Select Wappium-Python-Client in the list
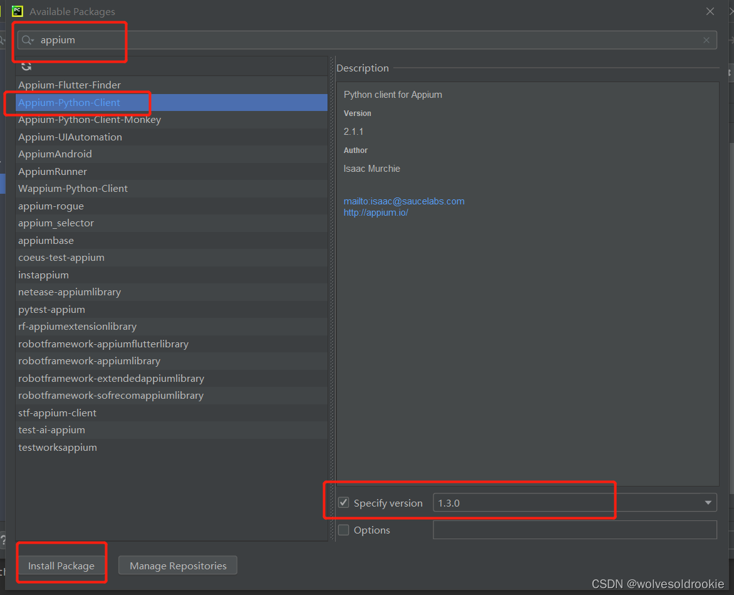This screenshot has width=734, height=595. click(172, 189)
